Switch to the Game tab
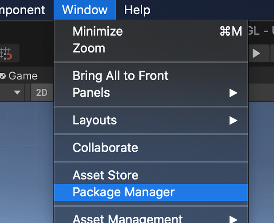 coord(22,76)
